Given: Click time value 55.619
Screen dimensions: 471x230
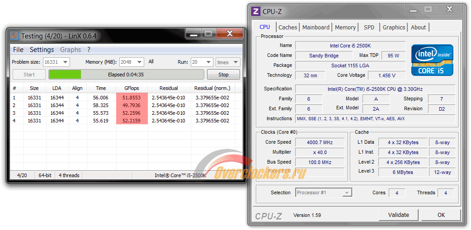Looking at the screenshot, I should (x=101, y=121).
